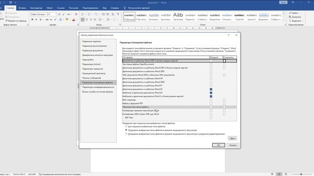
Task: Toggle strikethrough text icon
Action: click(x=47, y=20)
